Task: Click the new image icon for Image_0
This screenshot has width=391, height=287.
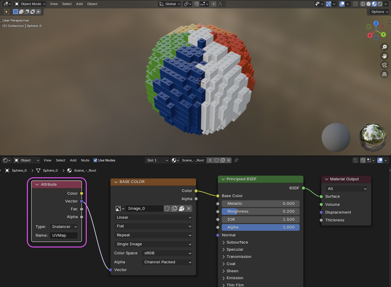Action: (174, 209)
